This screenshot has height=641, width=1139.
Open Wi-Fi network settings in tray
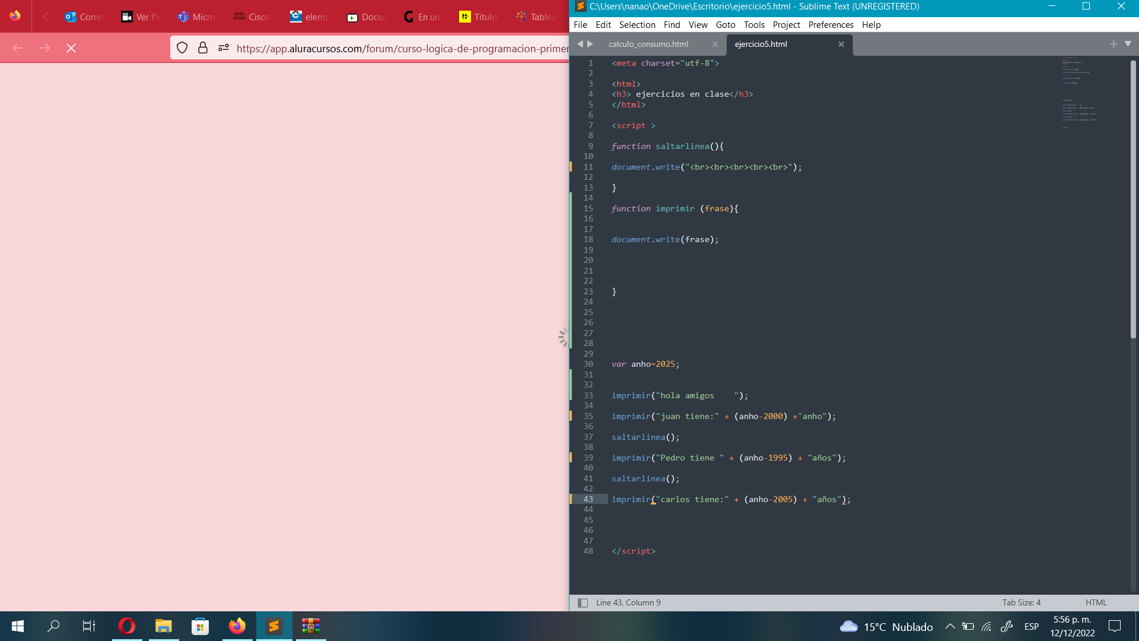[987, 626]
